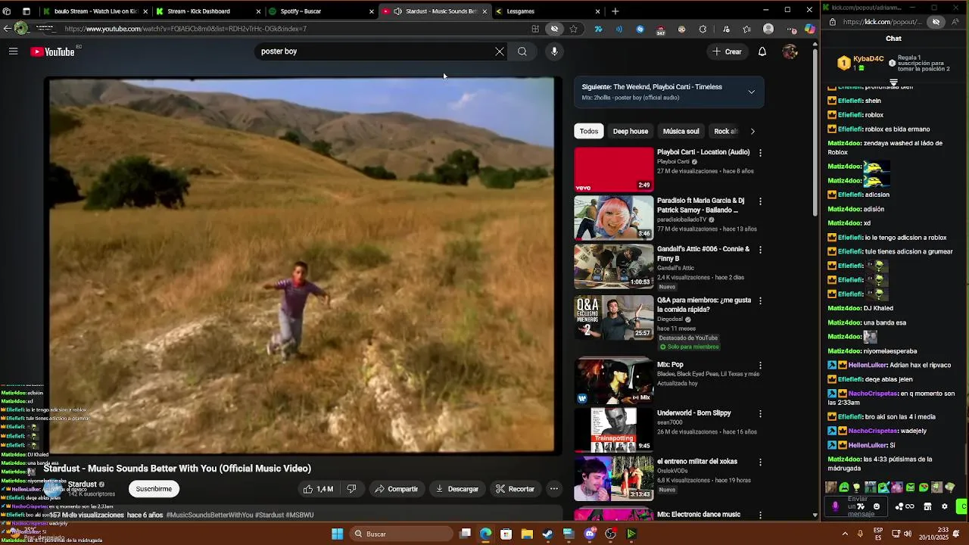
Task: Open the YouTube hamburger guide menu
Action: [13, 51]
